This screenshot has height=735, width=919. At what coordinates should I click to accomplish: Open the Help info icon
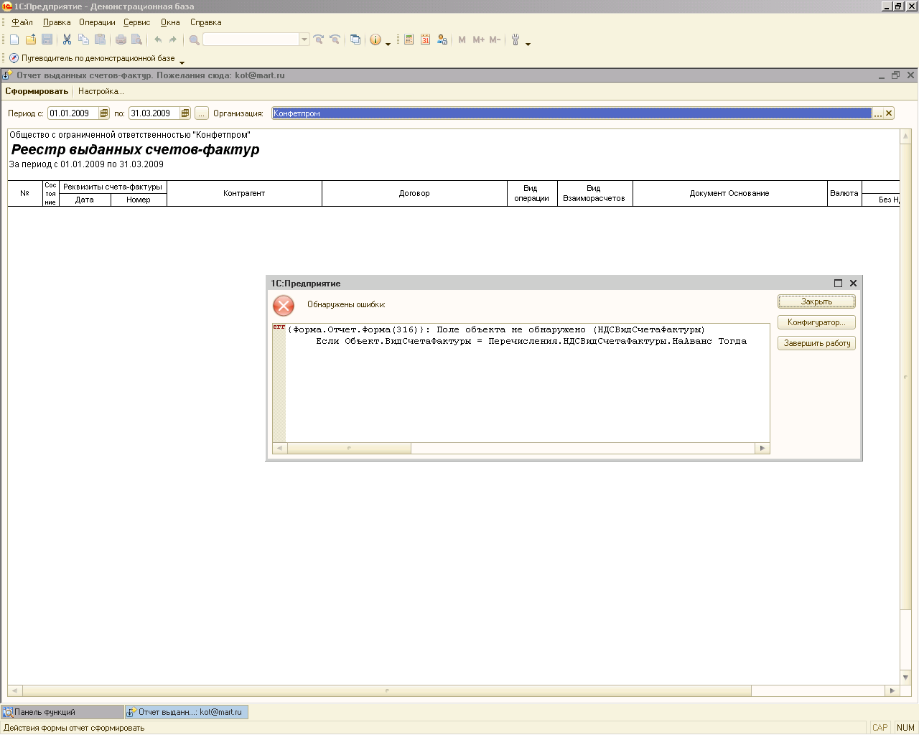375,39
